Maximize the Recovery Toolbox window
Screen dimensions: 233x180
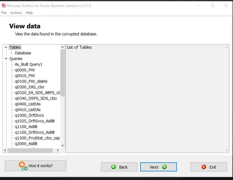pyautogui.click(x=212, y=6)
